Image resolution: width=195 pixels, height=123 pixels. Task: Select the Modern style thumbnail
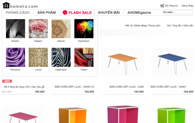click(15, 29)
